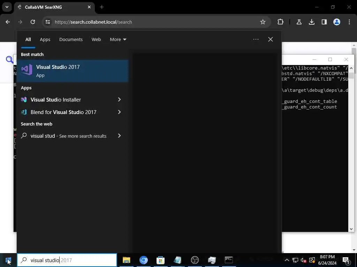The image size is (357, 267).
Task: Switch to Chrome from taskbar
Action: [x=143, y=260]
